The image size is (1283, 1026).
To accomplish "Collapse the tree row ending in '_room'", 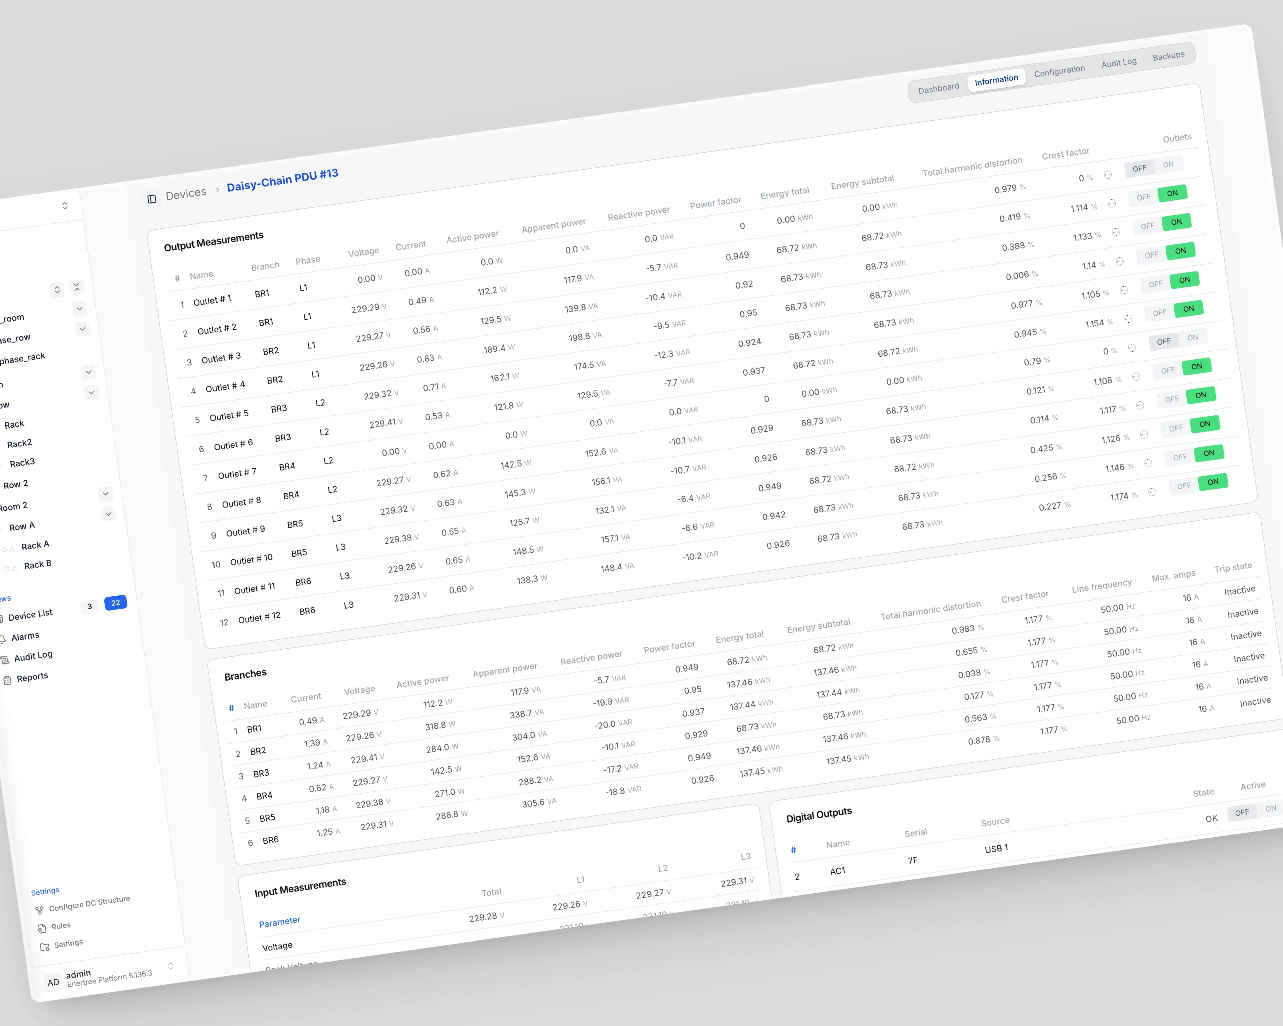I will (x=79, y=308).
